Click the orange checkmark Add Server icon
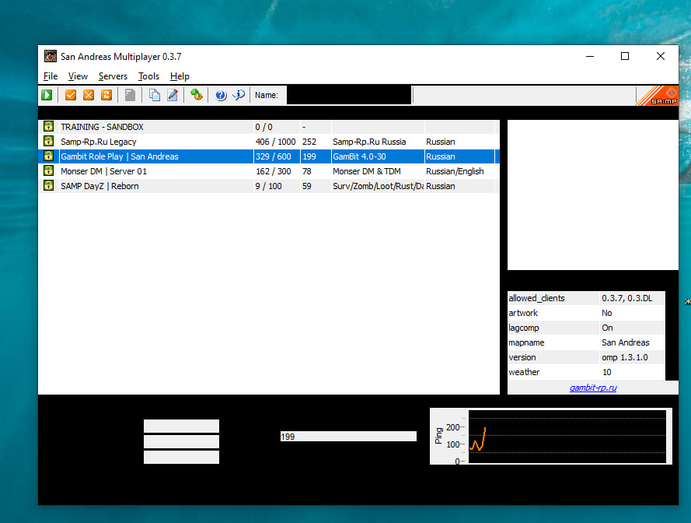Viewport: 691px width, 523px height. (71, 95)
